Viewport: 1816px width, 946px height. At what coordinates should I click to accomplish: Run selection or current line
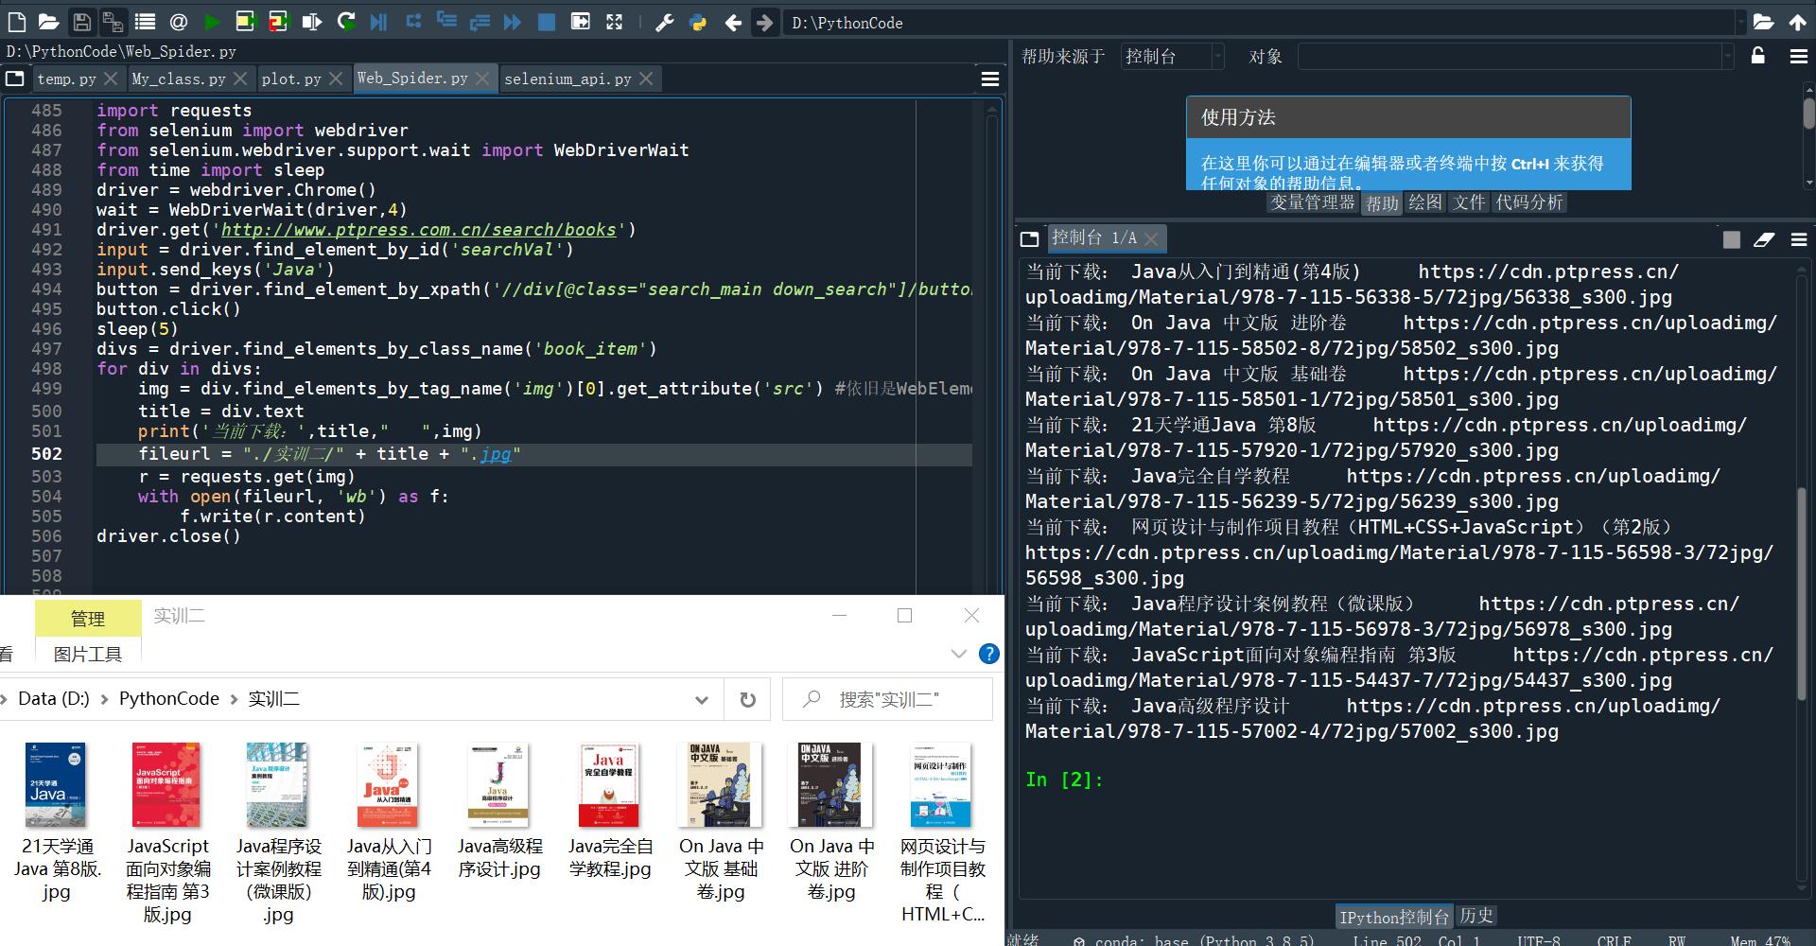(311, 22)
